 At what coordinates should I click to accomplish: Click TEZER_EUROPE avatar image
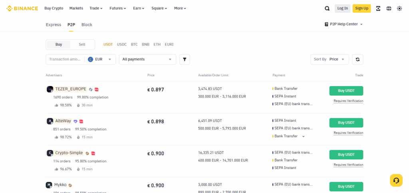[x=50, y=89]
